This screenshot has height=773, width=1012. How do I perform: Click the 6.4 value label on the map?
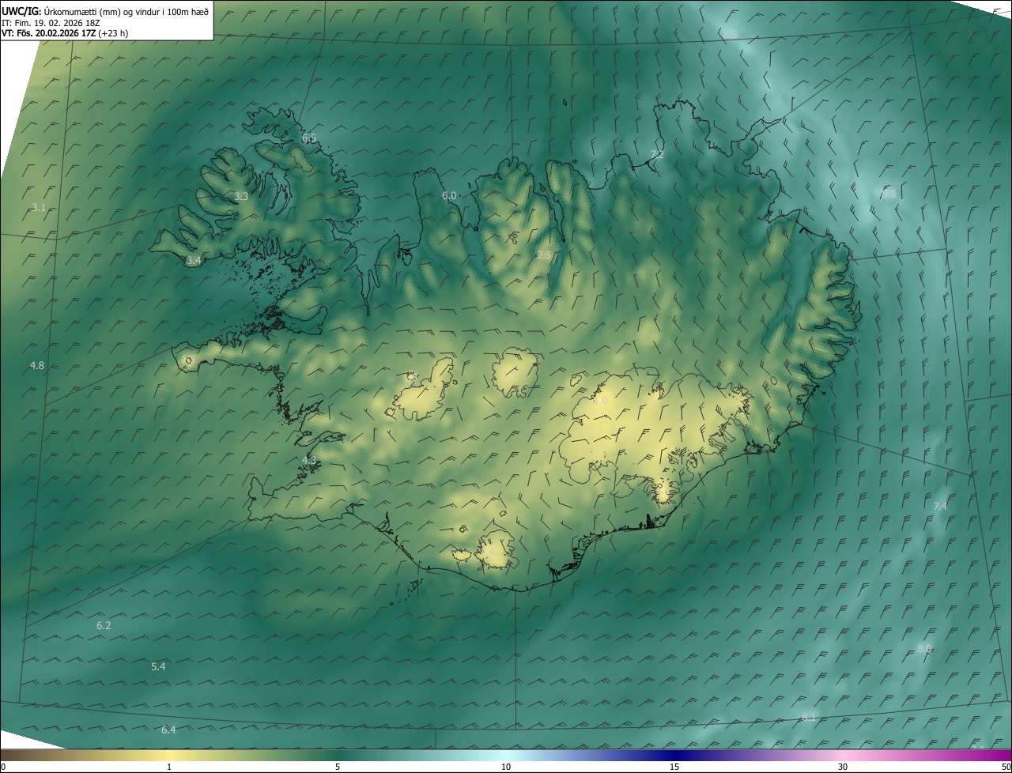[x=168, y=730]
